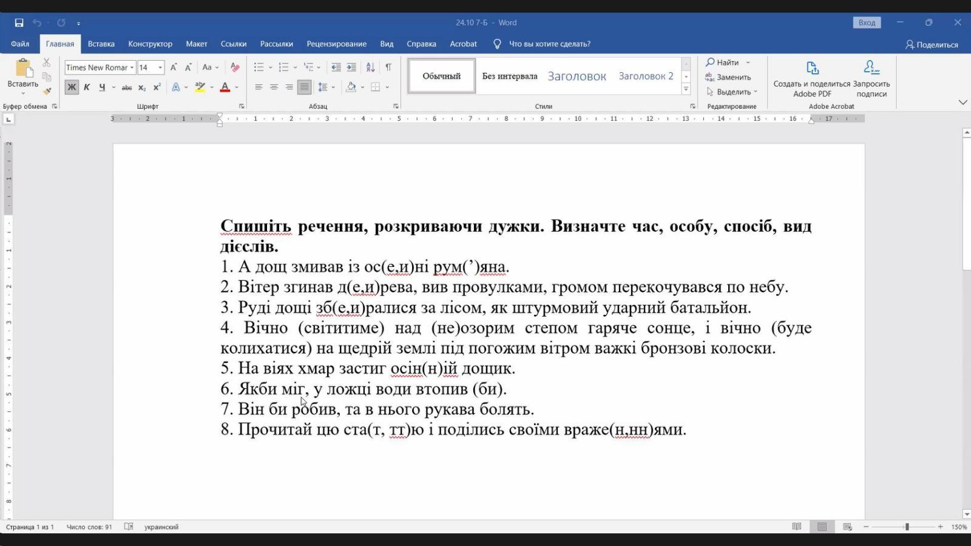The height and width of the screenshot is (546, 971).
Task: Apply the red font color
Action: pyautogui.click(x=225, y=87)
